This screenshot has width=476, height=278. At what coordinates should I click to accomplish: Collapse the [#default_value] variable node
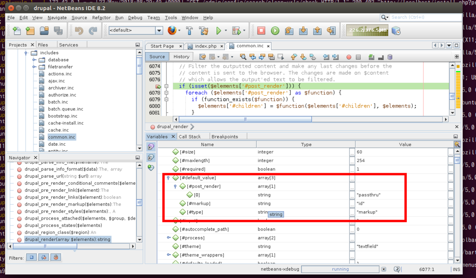[x=168, y=178]
